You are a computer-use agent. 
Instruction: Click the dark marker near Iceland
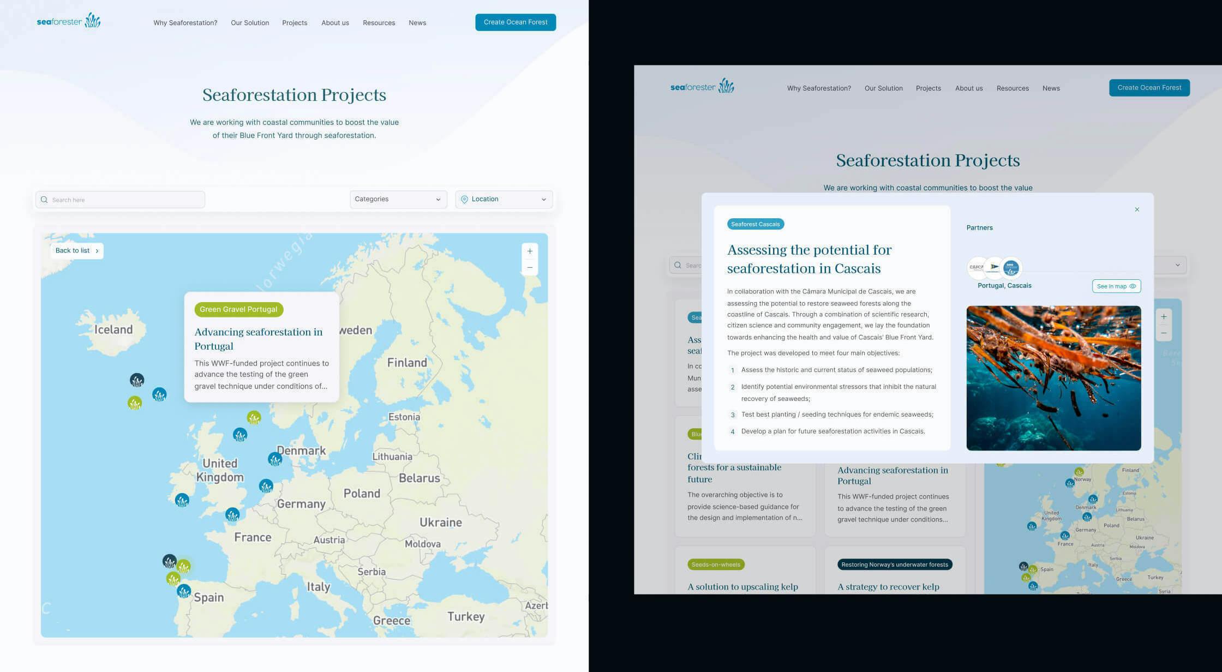[137, 380]
